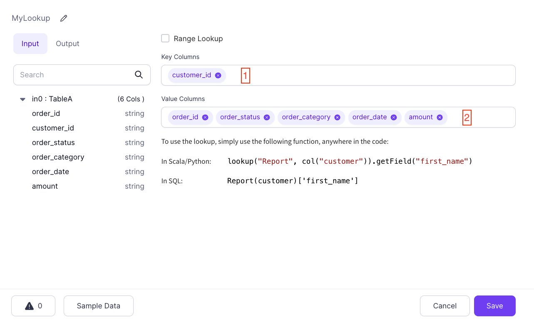Delete the order_category chip using its x icon

tap(337, 117)
